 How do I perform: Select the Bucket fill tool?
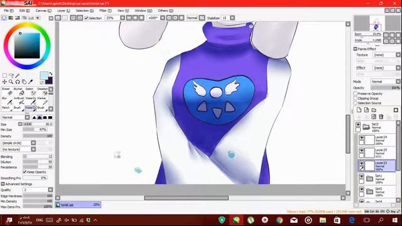(18, 92)
